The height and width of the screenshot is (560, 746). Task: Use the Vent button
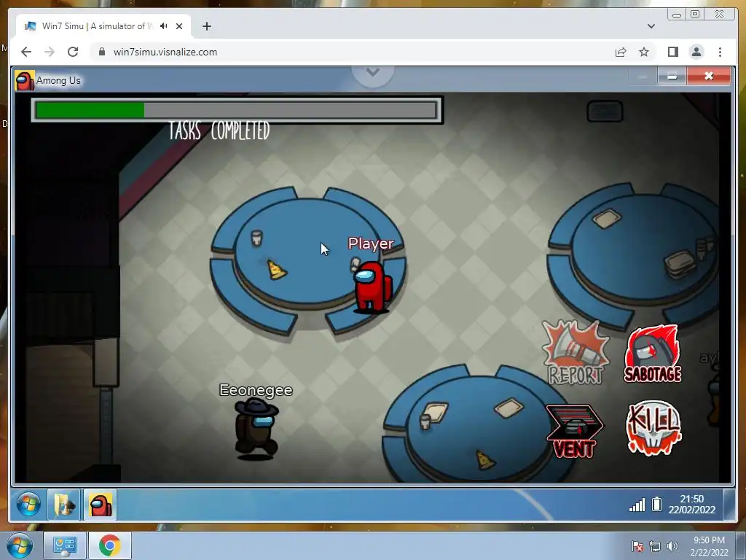pyautogui.click(x=575, y=432)
